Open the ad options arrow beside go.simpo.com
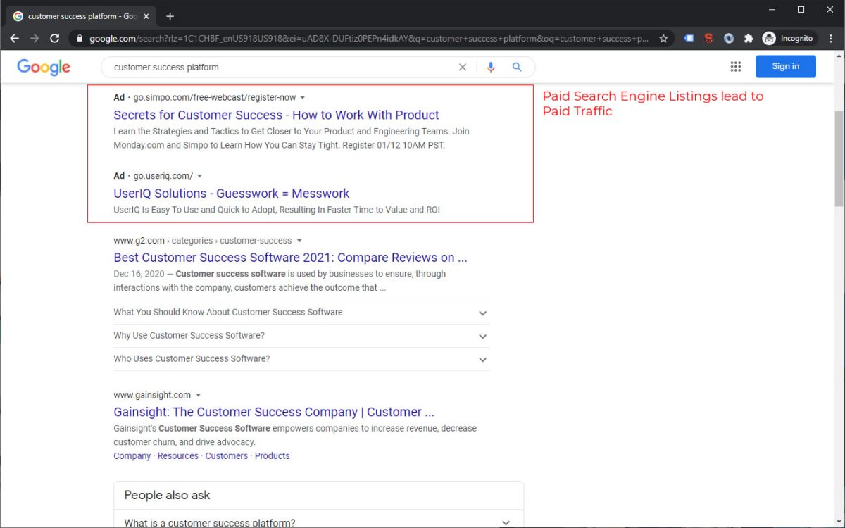Screen dimensions: 845x528 (303, 97)
